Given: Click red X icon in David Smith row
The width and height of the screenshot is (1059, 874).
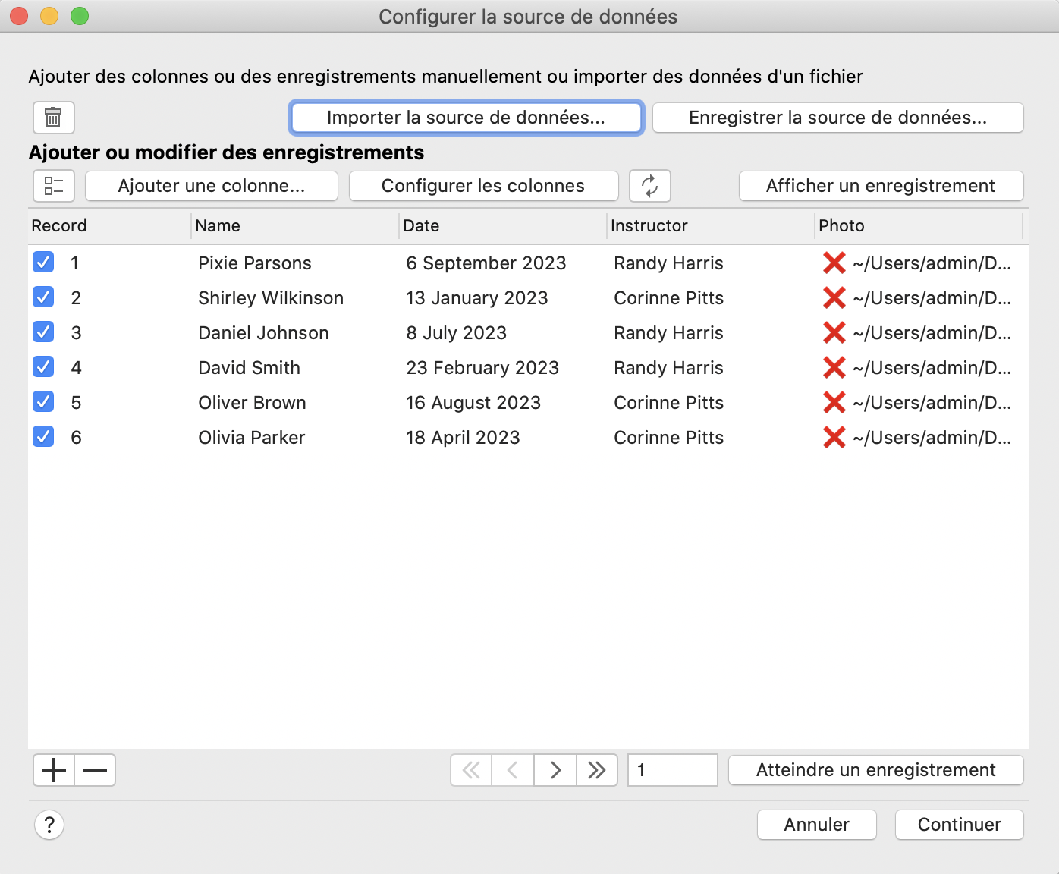Looking at the screenshot, I should point(834,368).
